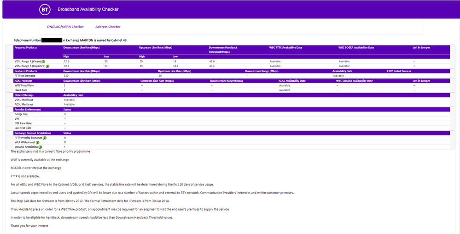Click the Downstream Handback Threshold column header
This screenshot has width=460, height=234.
(224, 50)
